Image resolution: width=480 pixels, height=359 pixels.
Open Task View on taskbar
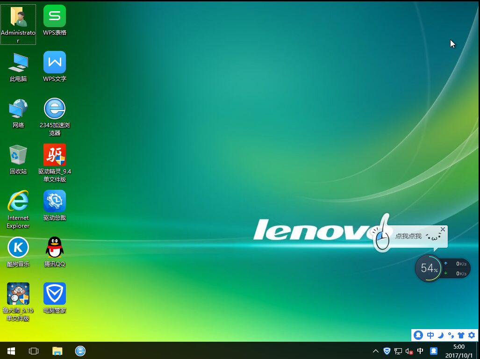[34, 351]
